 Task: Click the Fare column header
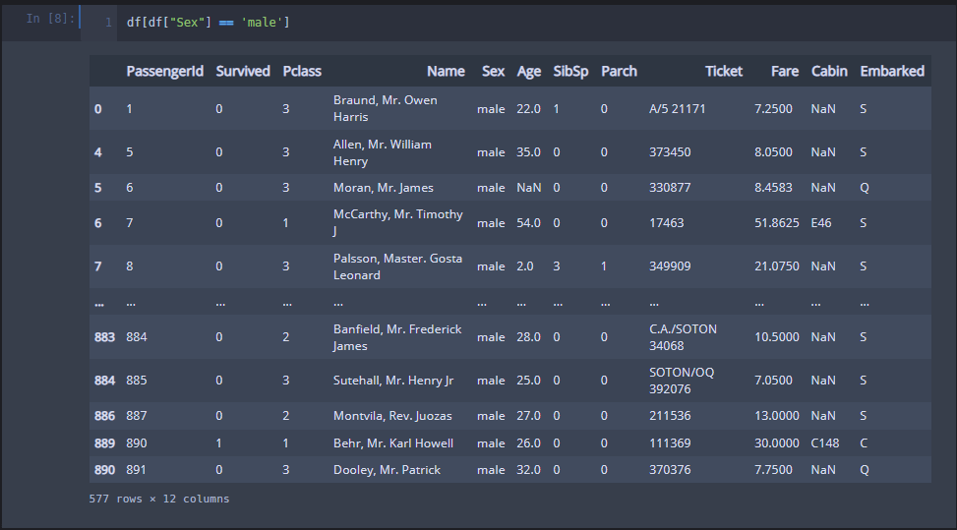(x=785, y=72)
